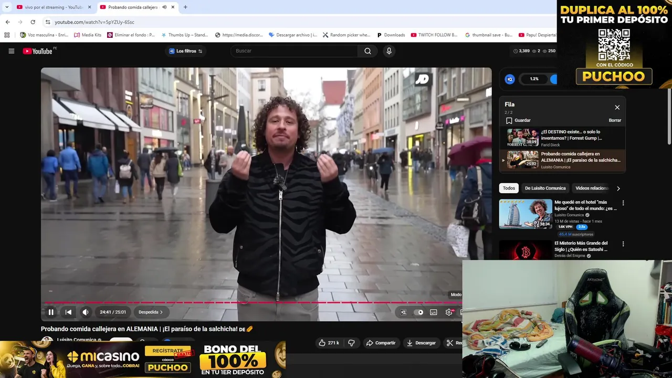Image resolution: width=672 pixels, height=378 pixels.
Task: Open the player settings gear
Action: click(x=449, y=312)
